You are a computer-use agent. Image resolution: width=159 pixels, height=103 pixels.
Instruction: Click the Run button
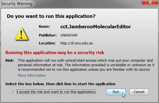pos(116,92)
